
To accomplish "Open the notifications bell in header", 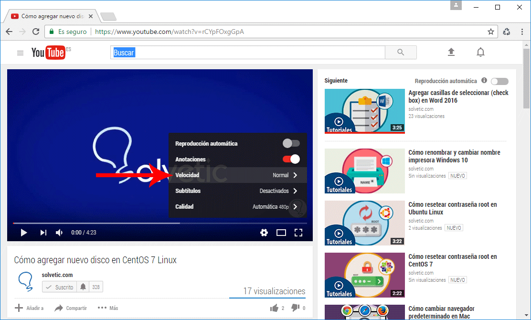I will click(480, 52).
